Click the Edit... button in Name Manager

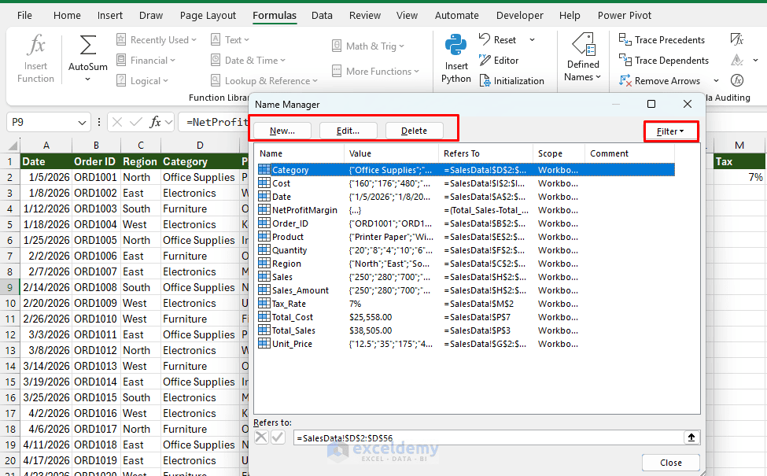pos(348,131)
